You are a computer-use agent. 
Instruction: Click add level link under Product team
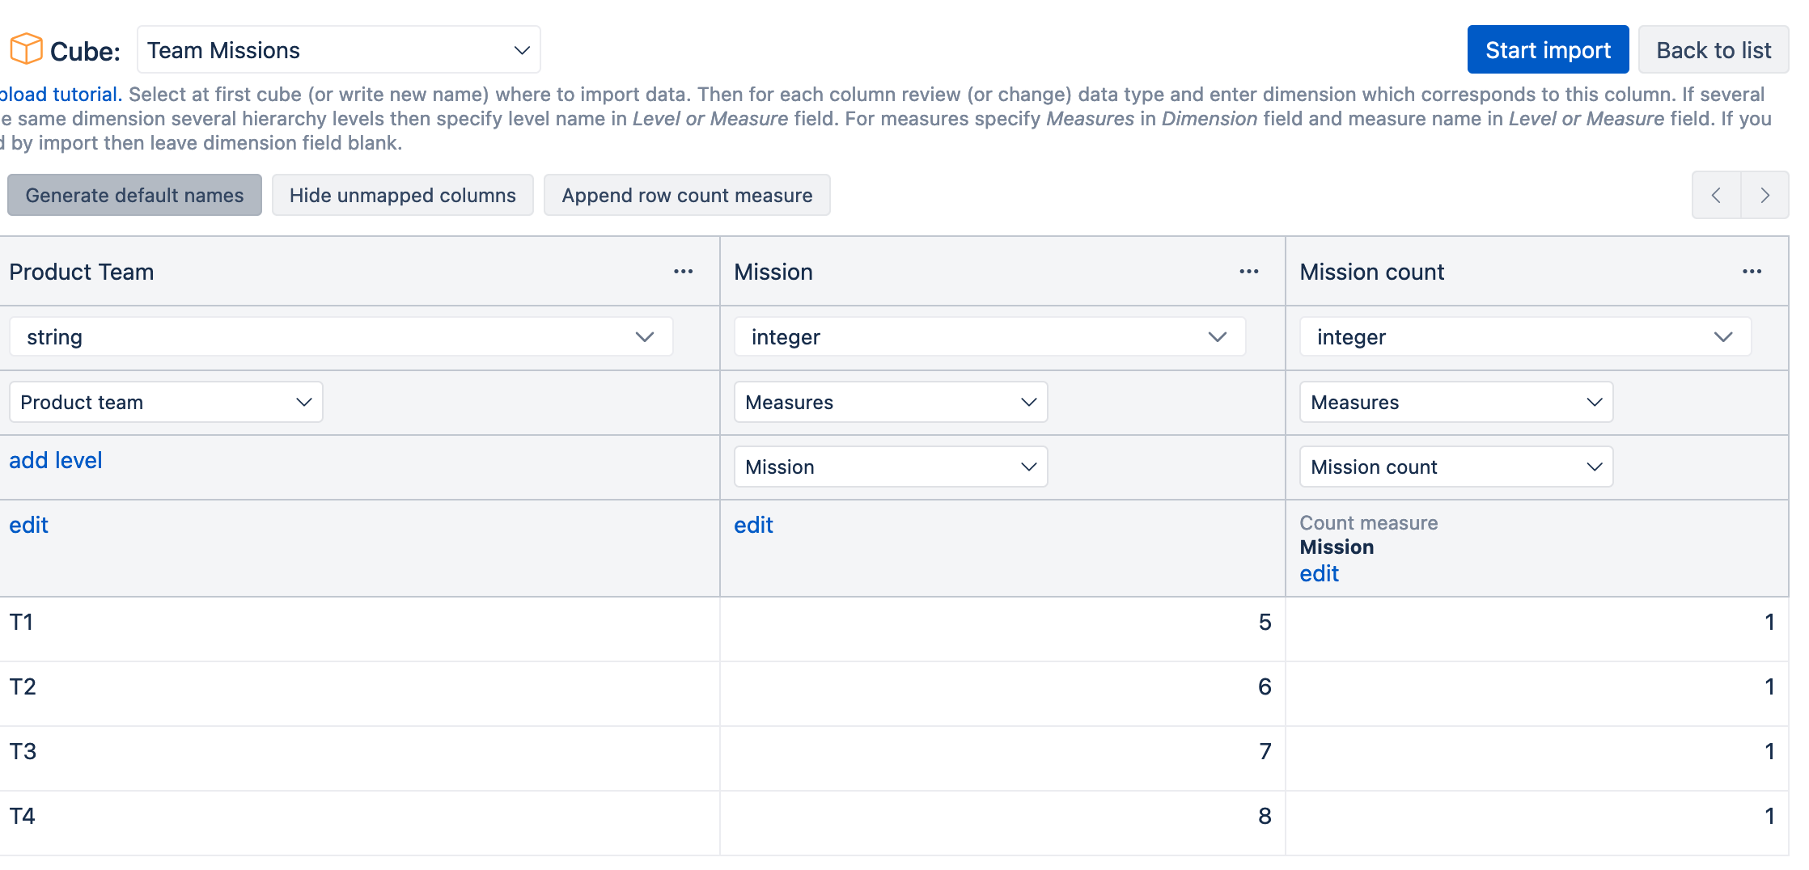[x=56, y=460]
